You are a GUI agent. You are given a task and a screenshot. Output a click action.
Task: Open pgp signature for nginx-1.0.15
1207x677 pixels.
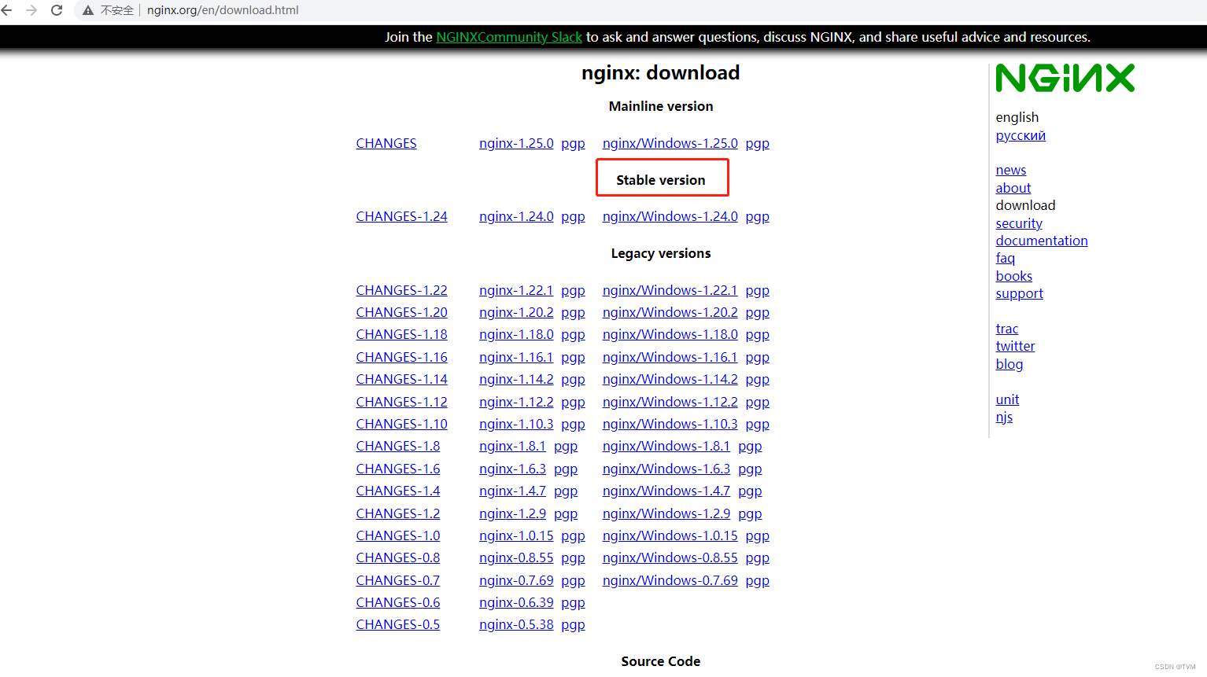tap(574, 536)
